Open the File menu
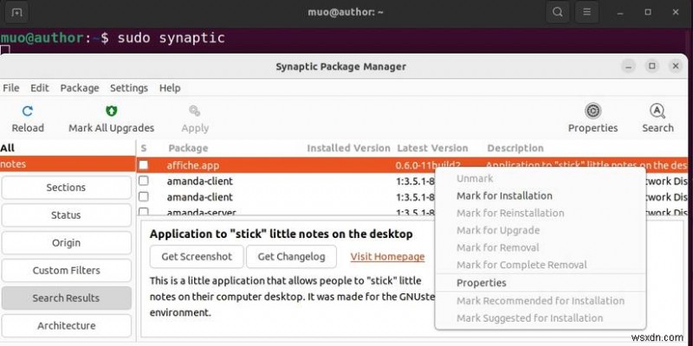Image resolution: width=693 pixels, height=346 pixels. click(x=11, y=88)
